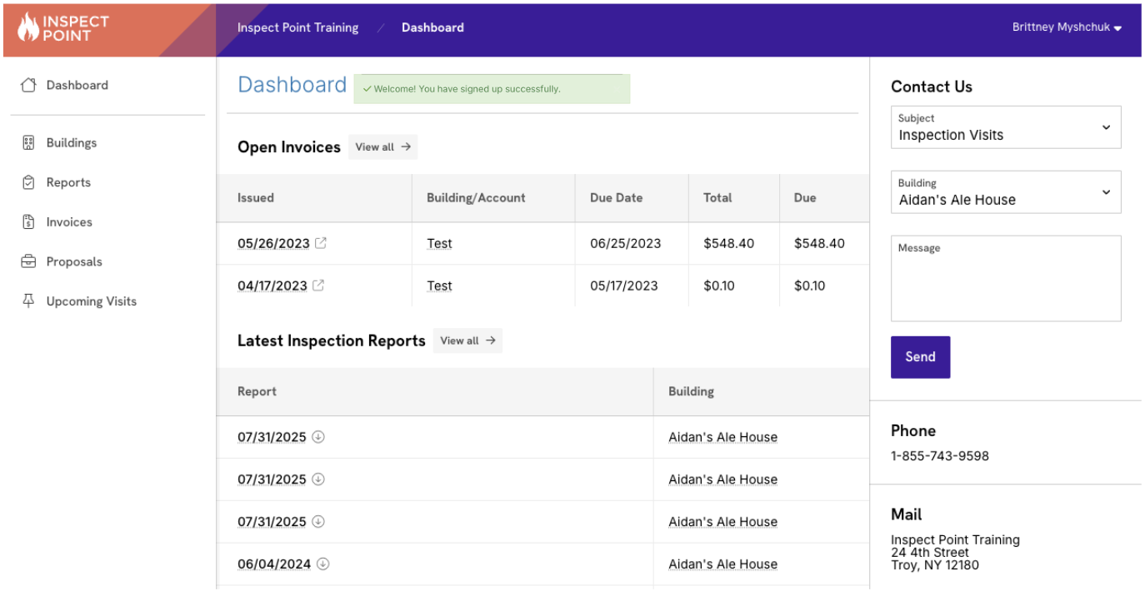The image size is (1145, 596).
Task: Click the 06/25/2023 due date
Action: (625, 244)
